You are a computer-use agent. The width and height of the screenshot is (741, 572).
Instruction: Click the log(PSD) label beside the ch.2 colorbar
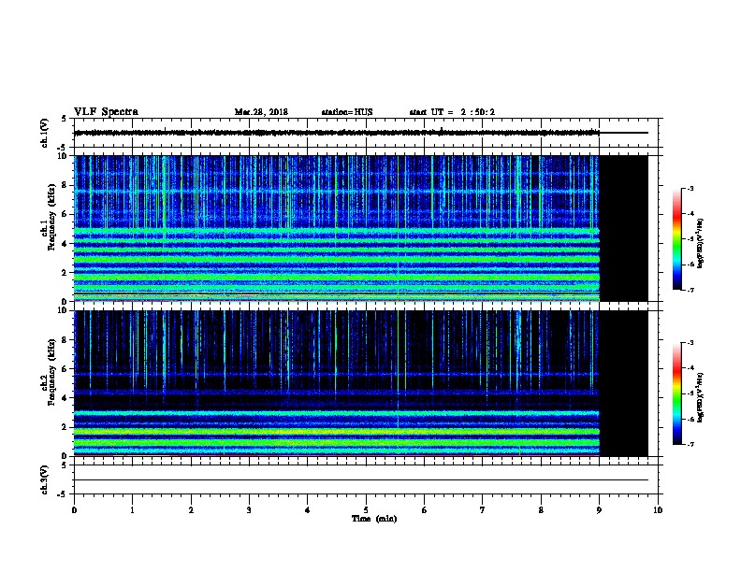700,397
